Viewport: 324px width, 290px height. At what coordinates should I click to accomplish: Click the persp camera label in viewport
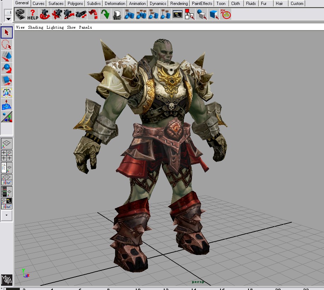[198, 282]
